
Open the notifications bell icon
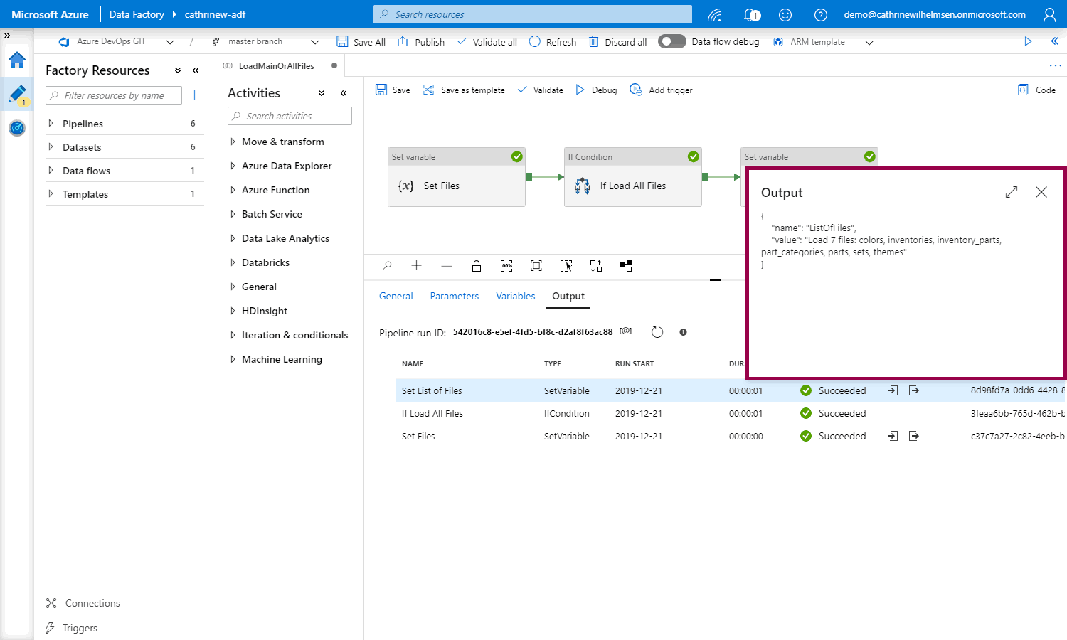coord(750,14)
